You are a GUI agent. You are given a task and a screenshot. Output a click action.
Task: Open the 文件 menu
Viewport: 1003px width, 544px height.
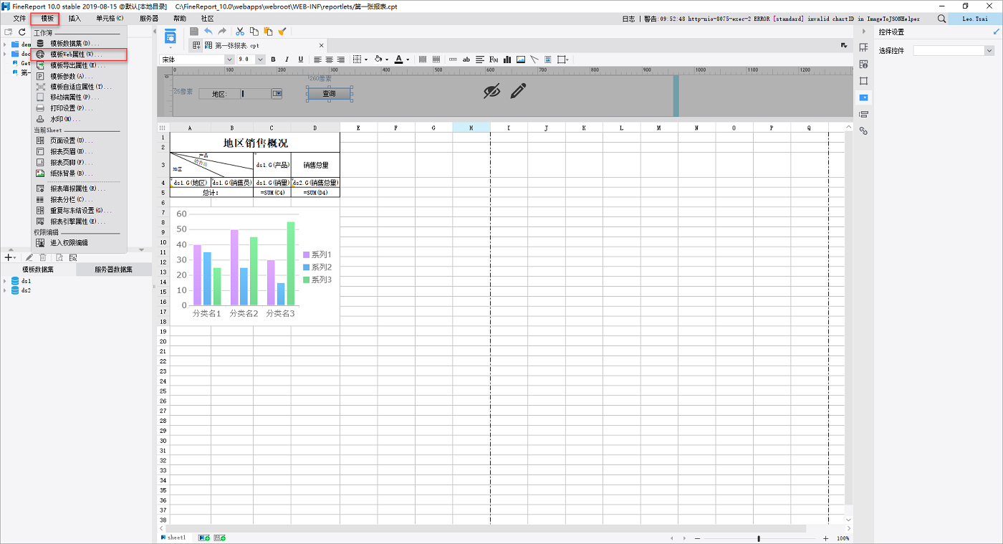coord(19,19)
